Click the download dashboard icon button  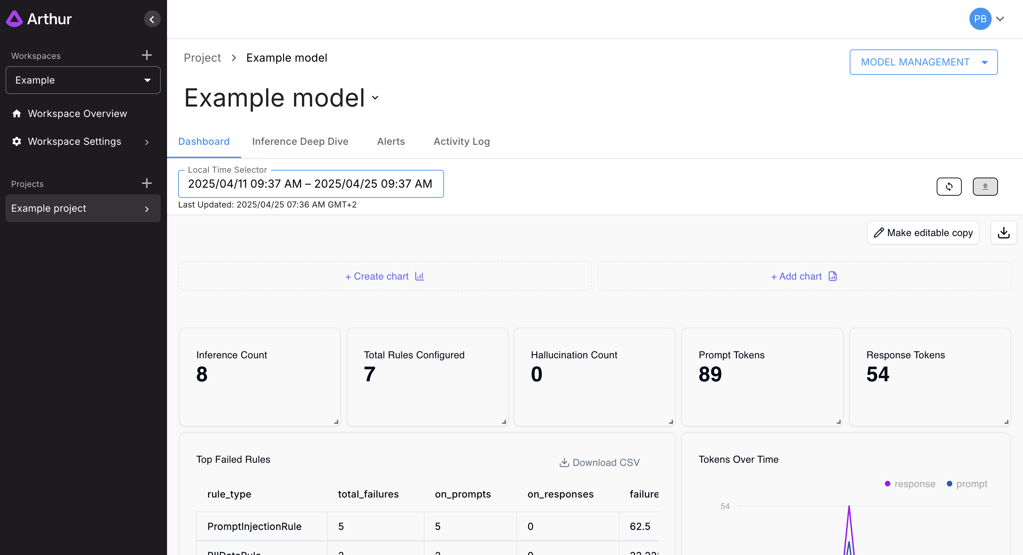point(1003,232)
